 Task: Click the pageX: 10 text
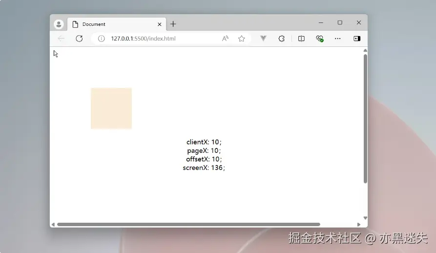coord(204,150)
